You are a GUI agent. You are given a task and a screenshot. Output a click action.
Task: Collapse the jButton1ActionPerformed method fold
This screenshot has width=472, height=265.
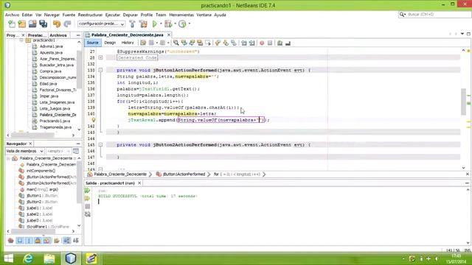coord(100,70)
